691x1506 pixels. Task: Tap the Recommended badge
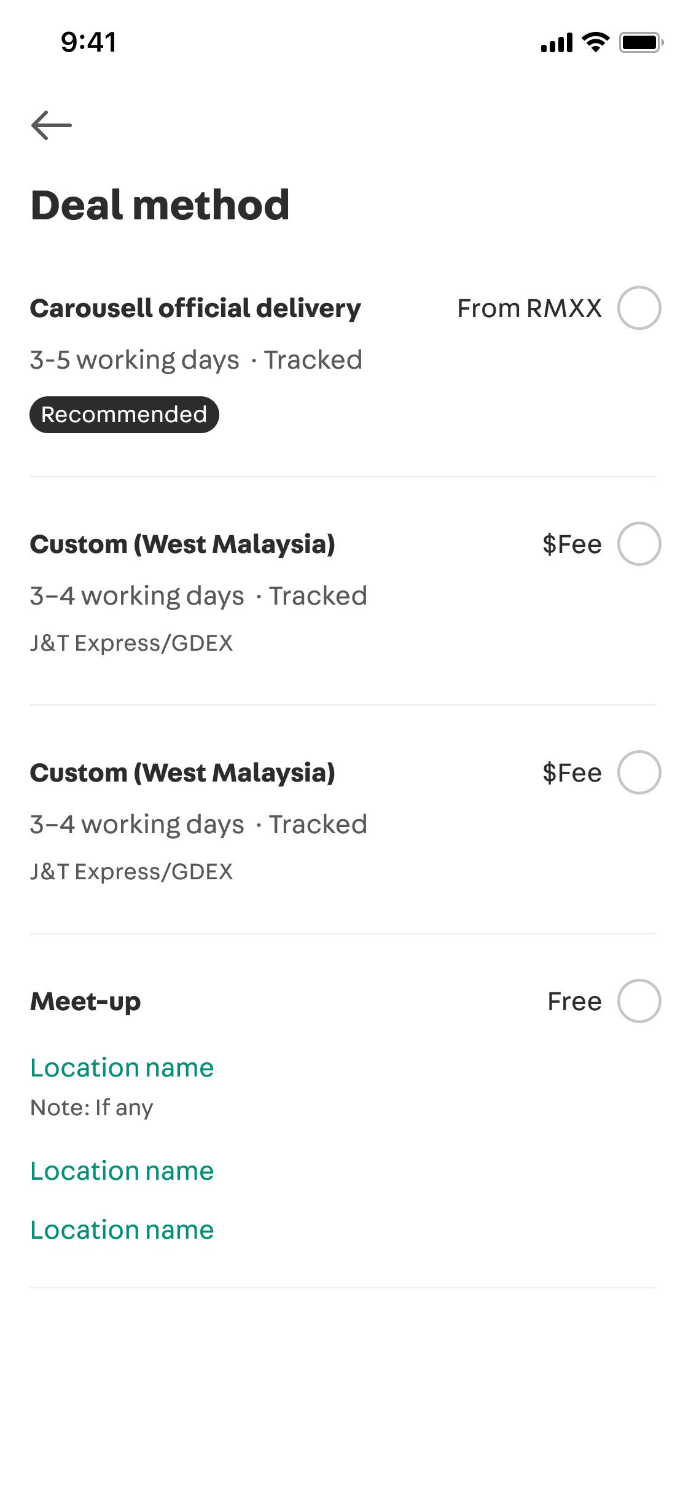pyautogui.click(x=124, y=415)
